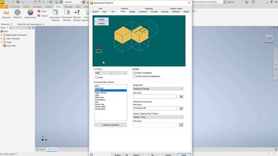The width and height of the screenshot is (278, 156).
Task: Switch to the Display tab
Action: coord(132,12)
